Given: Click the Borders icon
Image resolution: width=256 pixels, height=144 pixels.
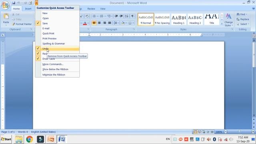Looking at the screenshot, I should 130,23.
